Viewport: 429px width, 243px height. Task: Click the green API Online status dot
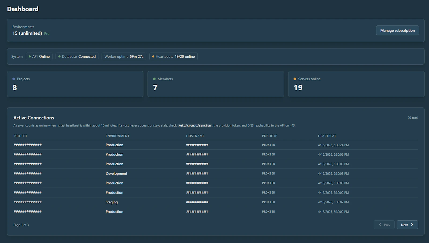(x=29, y=56)
